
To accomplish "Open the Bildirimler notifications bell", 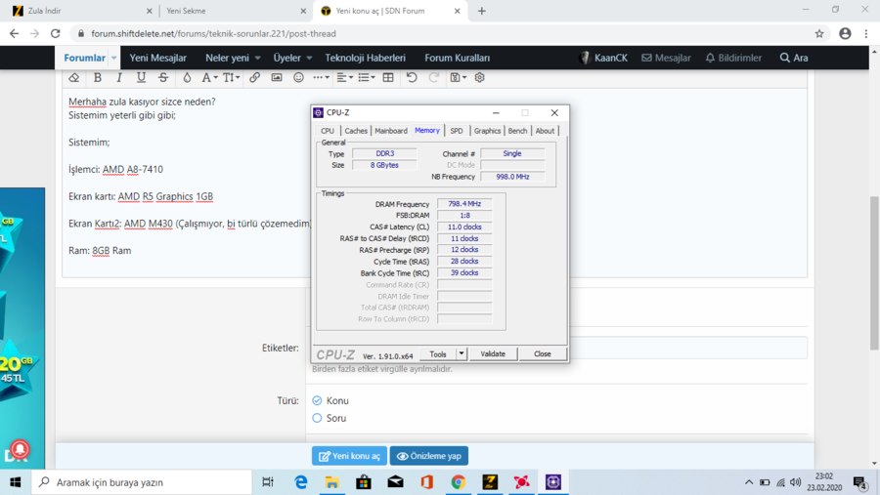I will 733,58.
